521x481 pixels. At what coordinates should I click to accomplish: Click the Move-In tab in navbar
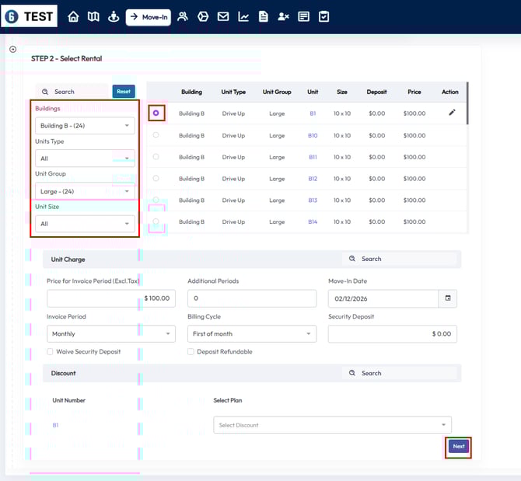coord(149,16)
